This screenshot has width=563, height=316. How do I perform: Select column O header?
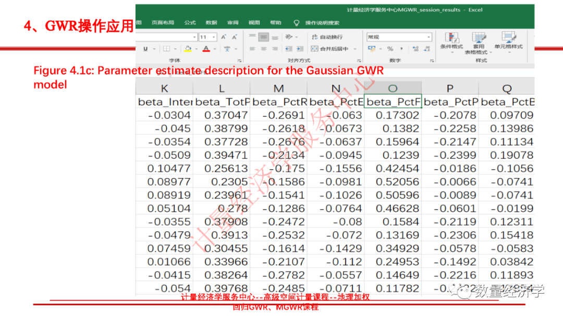(x=393, y=89)
